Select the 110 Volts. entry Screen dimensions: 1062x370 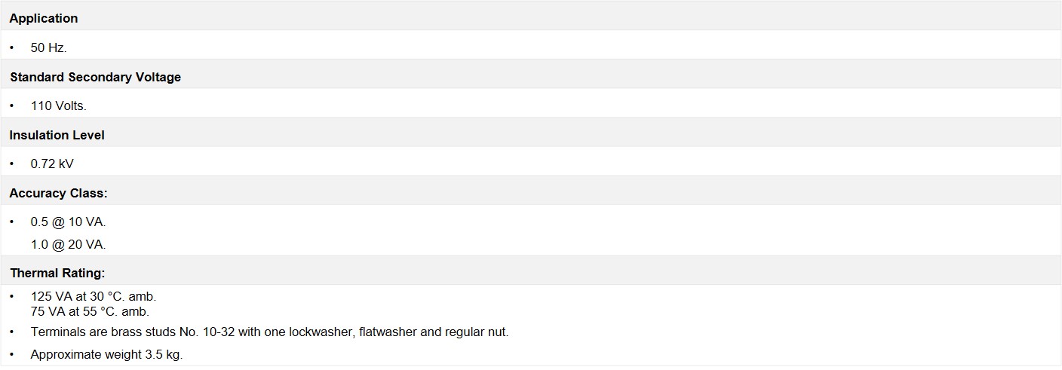[59, 105]
